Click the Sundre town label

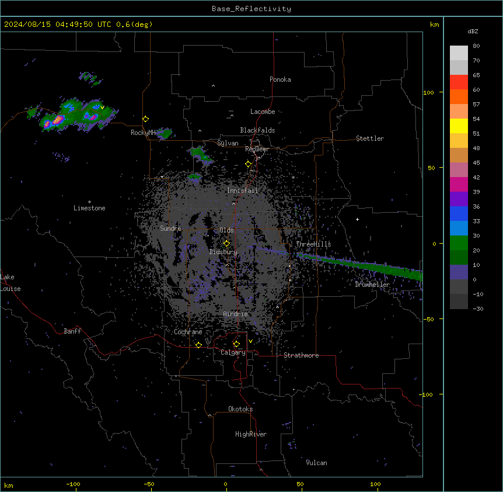click(x=170, y=228)
